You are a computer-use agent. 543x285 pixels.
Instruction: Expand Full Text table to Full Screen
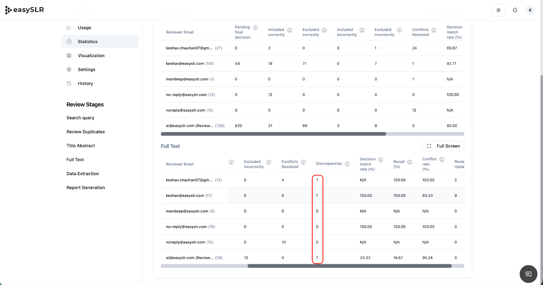443,146
